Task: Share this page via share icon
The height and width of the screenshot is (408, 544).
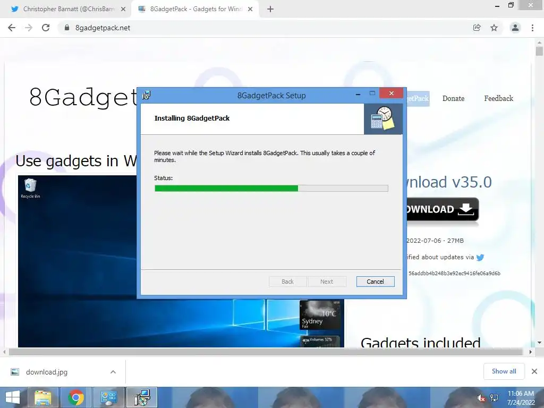Action: [477, 28]
